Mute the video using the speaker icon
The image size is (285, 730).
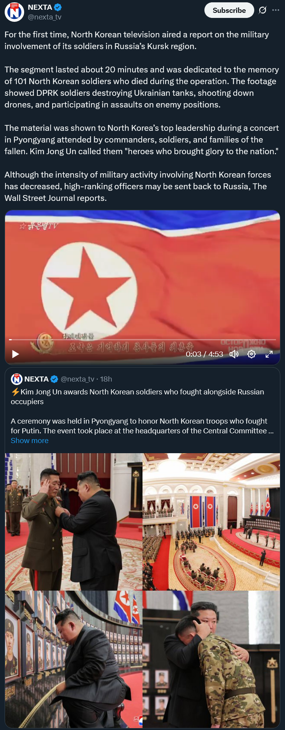coord(234,354)
